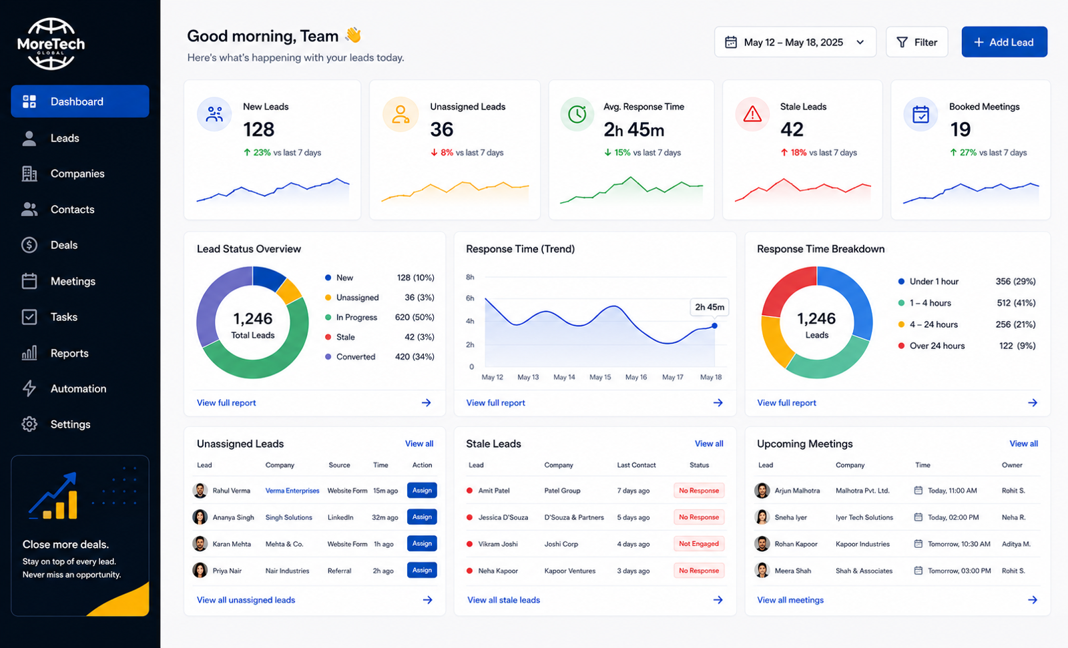Image resolution: width=1068 pixels, height=648 pixels.
Task: Click the Settings gear icon in the sidebar
Action: [x=29, y=424]
